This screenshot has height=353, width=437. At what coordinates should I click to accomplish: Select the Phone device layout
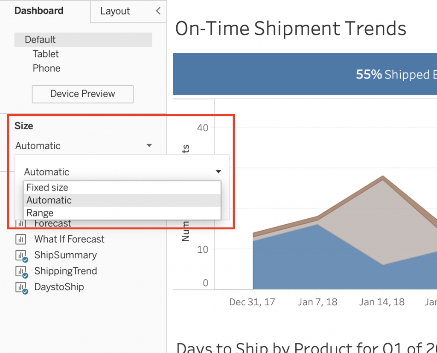[47, 68]
